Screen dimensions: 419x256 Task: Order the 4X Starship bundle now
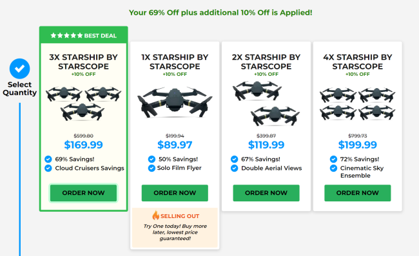(x=358, y=193)
